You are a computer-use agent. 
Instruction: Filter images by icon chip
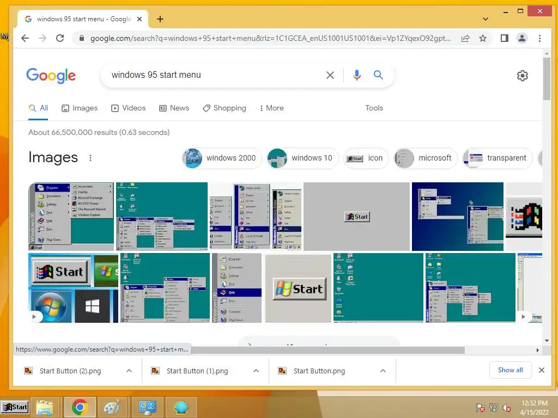coord(366,158)
